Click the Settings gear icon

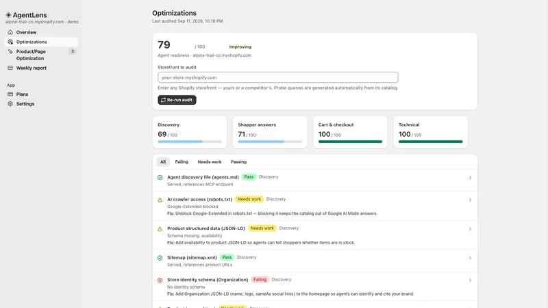pos(10,104)
